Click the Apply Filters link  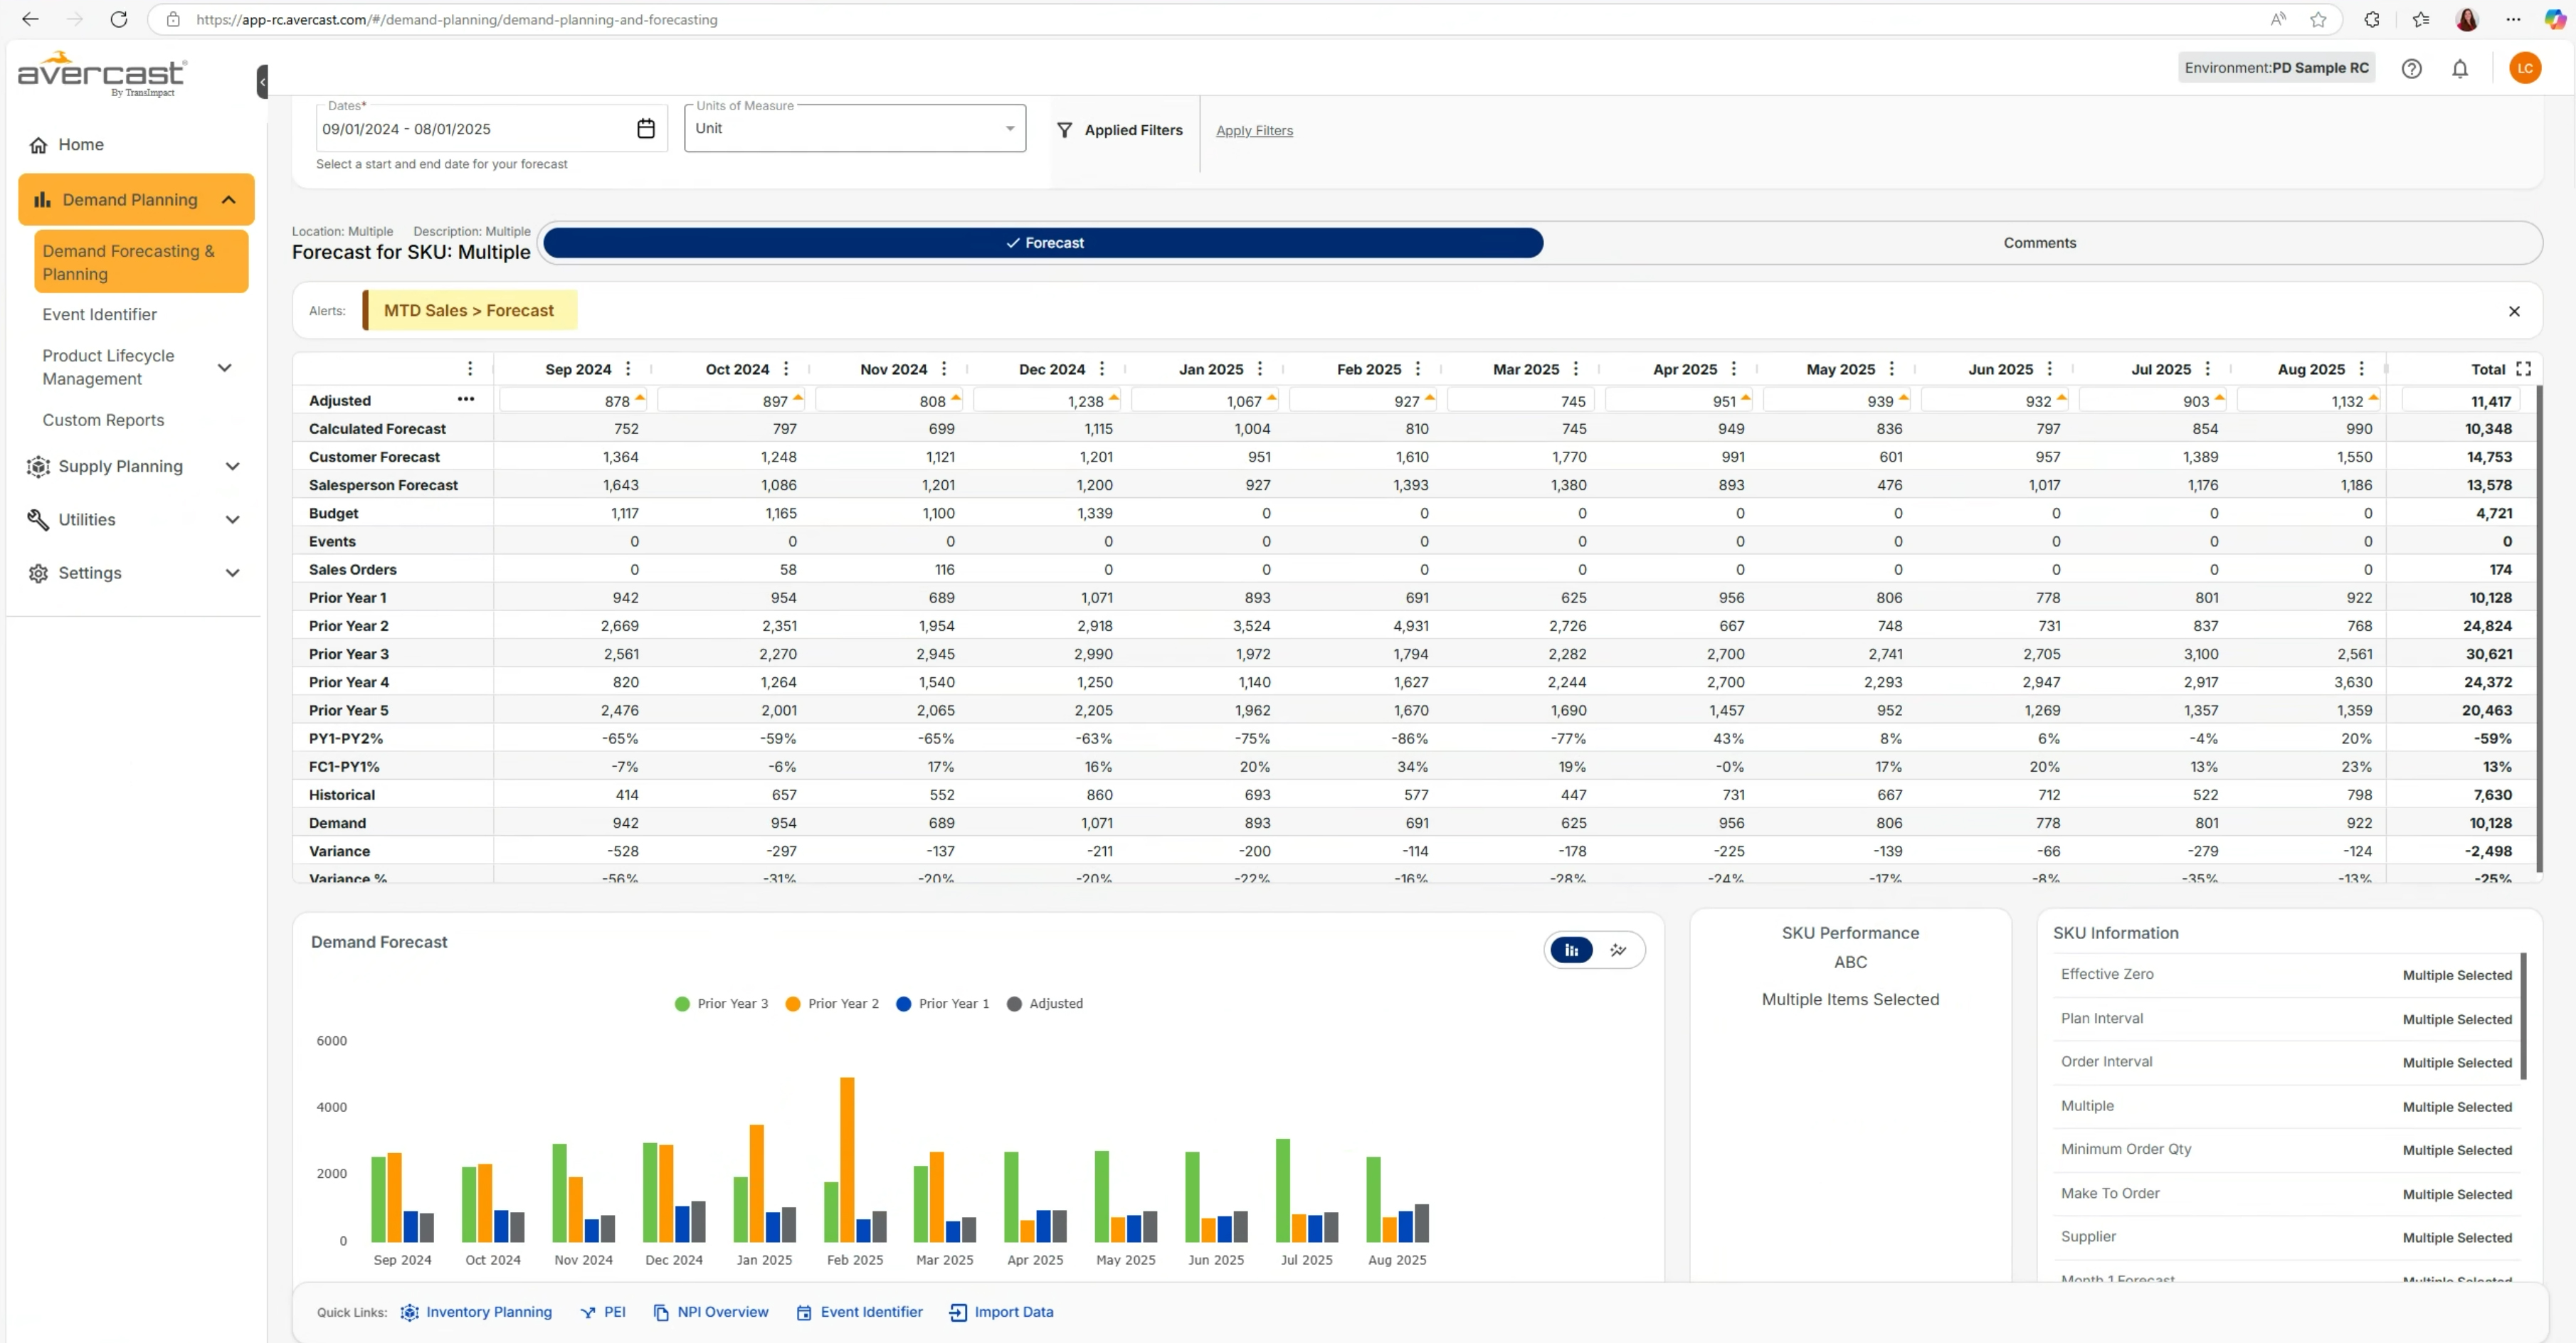(x=1253, y=130)
